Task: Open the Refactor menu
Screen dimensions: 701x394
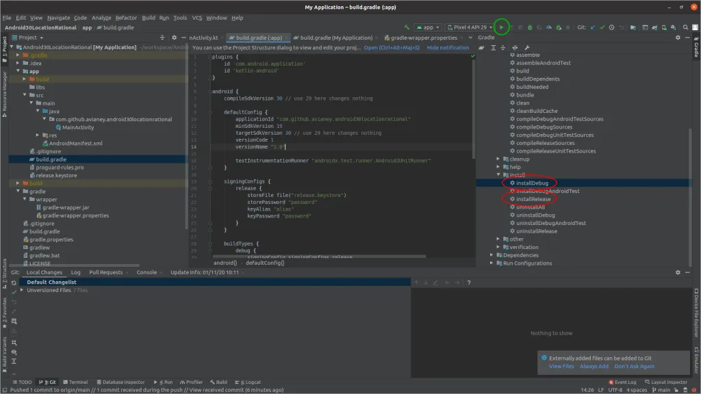Action: [126, 18]
